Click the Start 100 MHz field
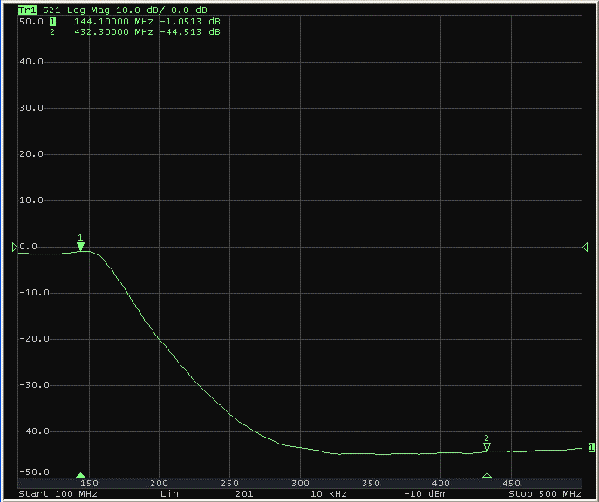 [x=58, y=494]
